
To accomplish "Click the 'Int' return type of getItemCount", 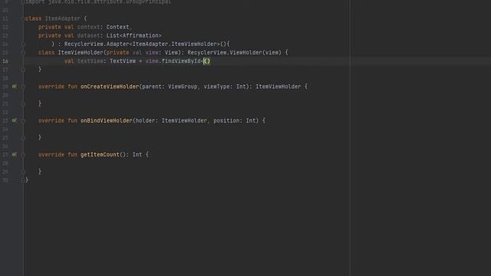I will click(x=137, y=154).
